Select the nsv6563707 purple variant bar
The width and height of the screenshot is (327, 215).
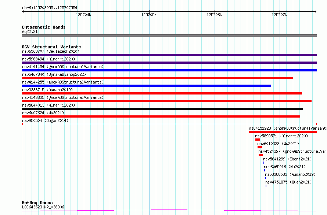click(169, 55)
